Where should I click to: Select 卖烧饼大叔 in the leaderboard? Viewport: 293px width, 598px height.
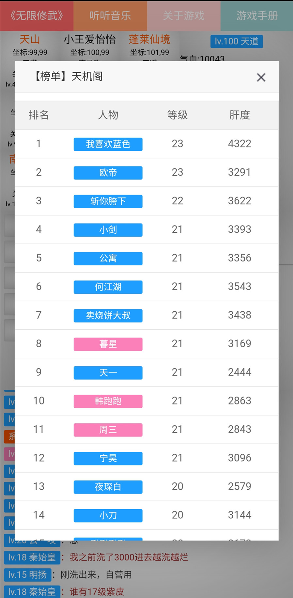108,315
